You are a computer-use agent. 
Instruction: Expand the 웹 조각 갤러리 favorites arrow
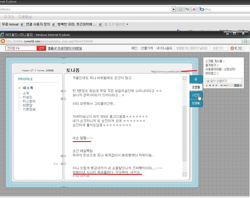coord(127,24)
